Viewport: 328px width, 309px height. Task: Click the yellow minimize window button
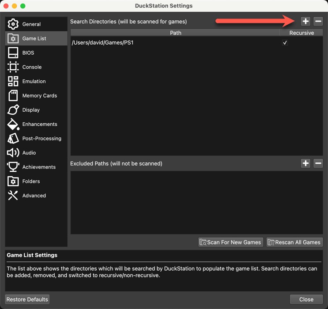[x=14, y=6]
